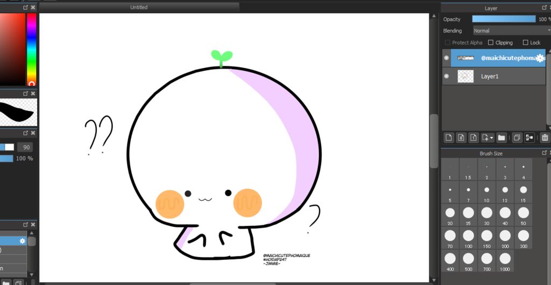Undock the Brush Size panel
The height and width of the screenshot is (285, 551).
545,153
